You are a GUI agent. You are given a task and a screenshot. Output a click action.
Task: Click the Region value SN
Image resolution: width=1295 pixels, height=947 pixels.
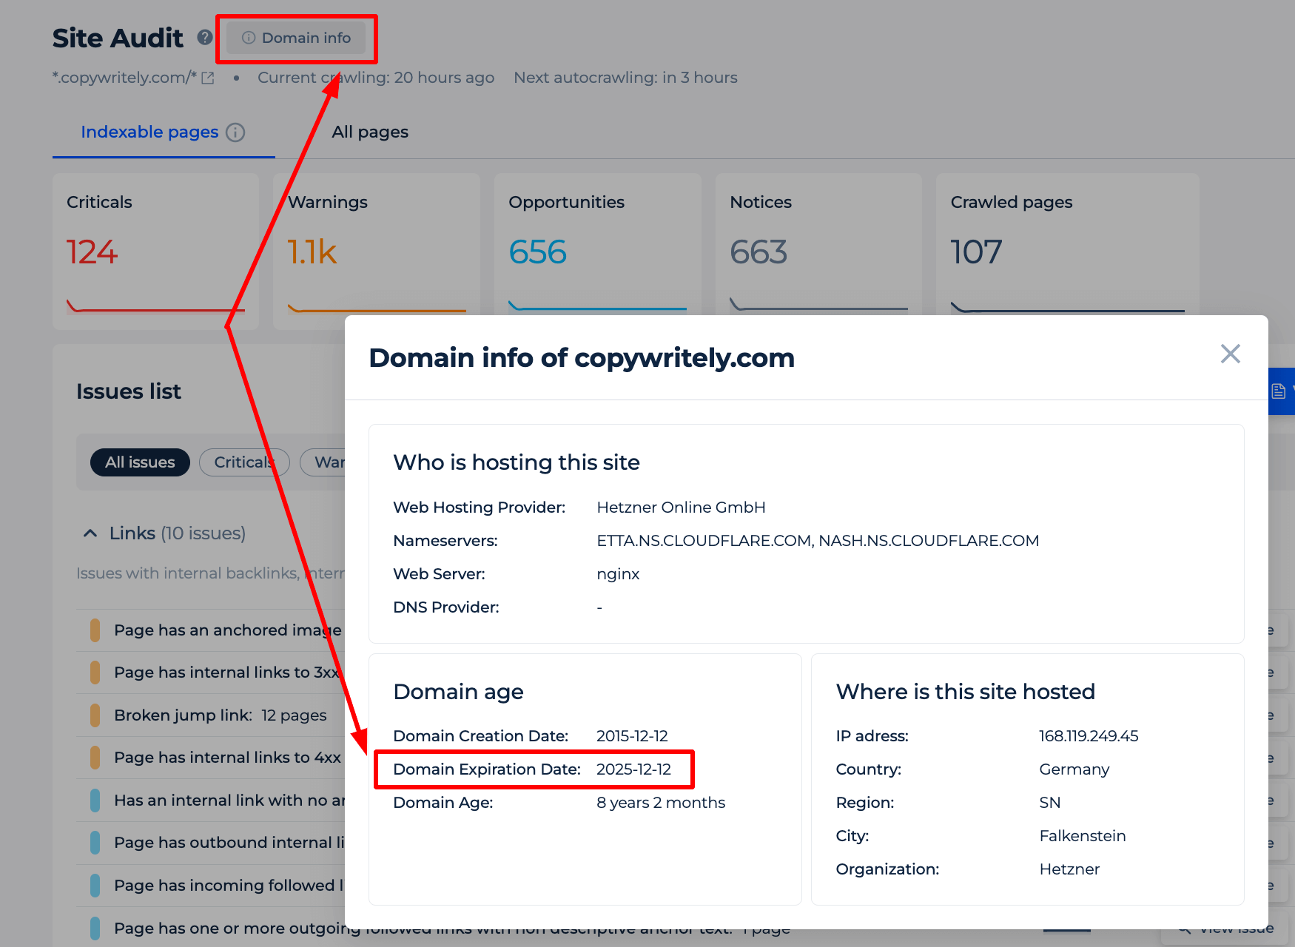1049,803
